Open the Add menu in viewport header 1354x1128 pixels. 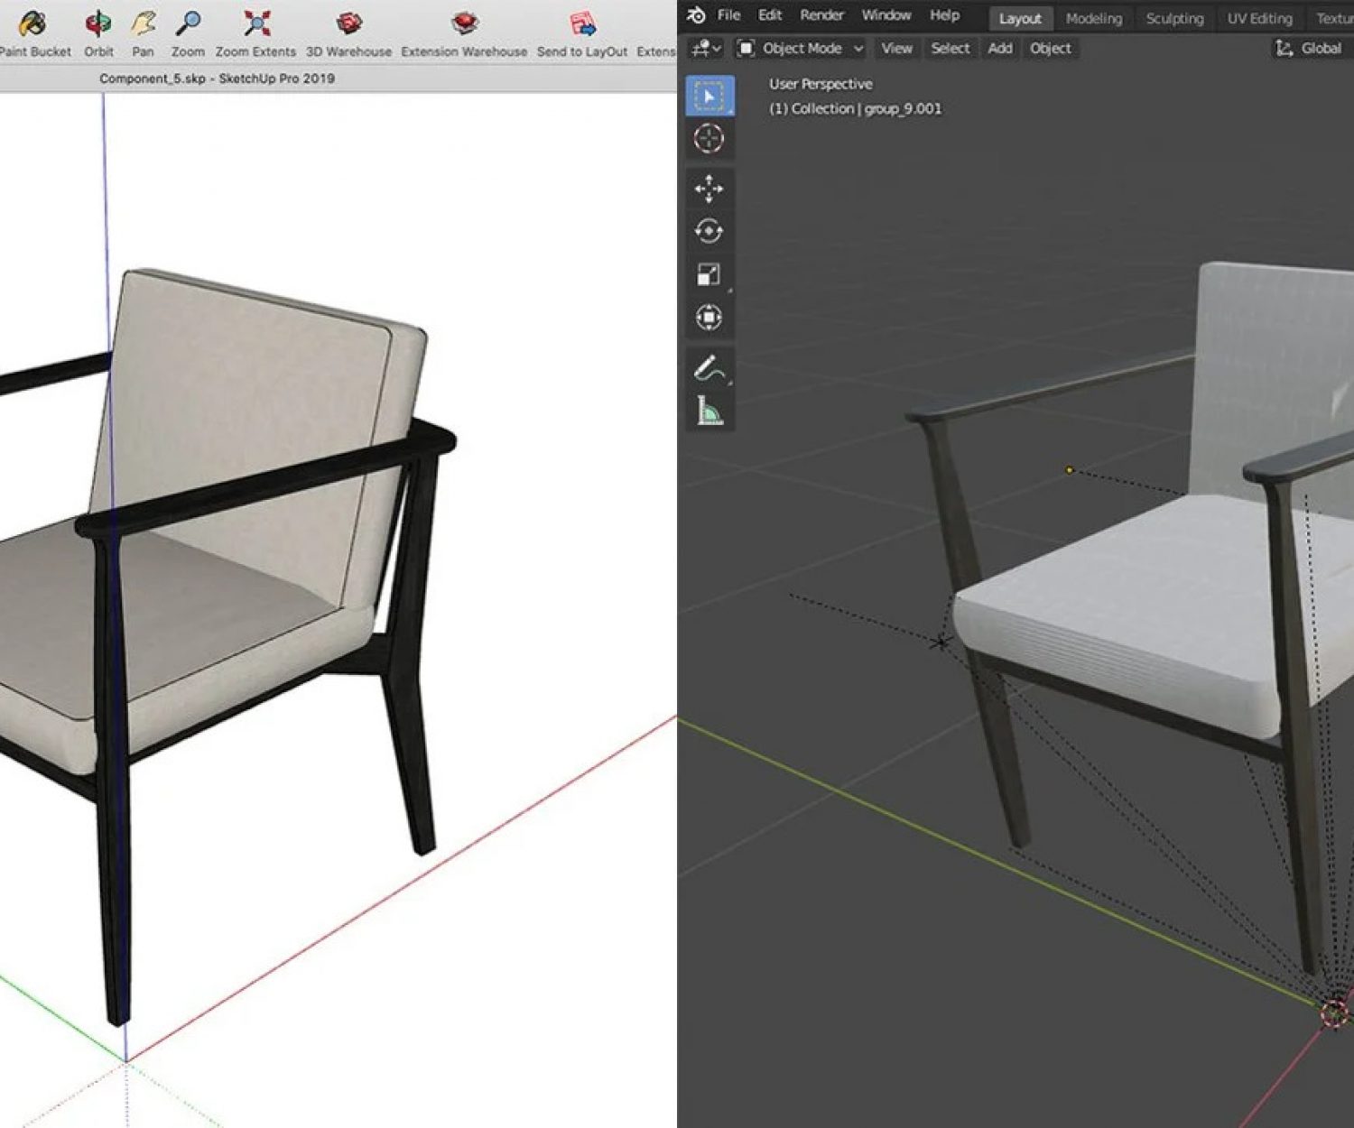pyautogui.click(x=999, y=49)
